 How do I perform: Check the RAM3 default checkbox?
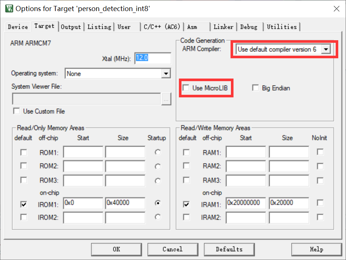(186, 180)
